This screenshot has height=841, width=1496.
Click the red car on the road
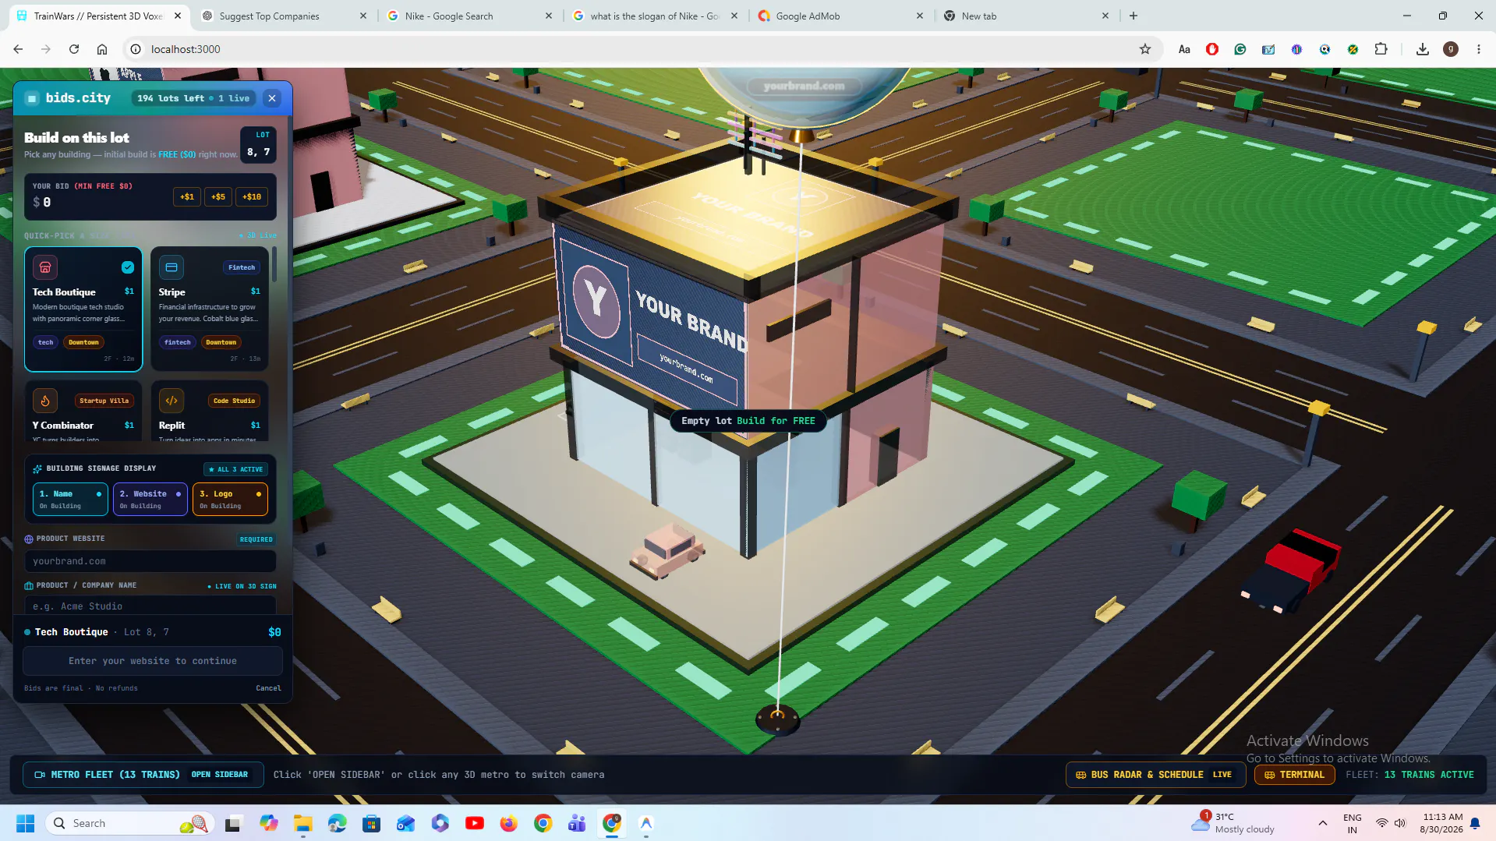[1290, 571]
